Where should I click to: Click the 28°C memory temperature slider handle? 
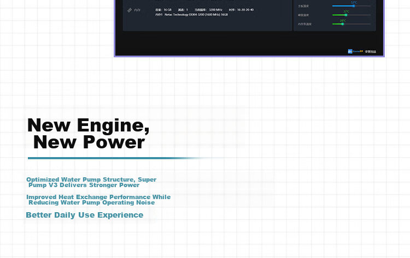[343, 24]
